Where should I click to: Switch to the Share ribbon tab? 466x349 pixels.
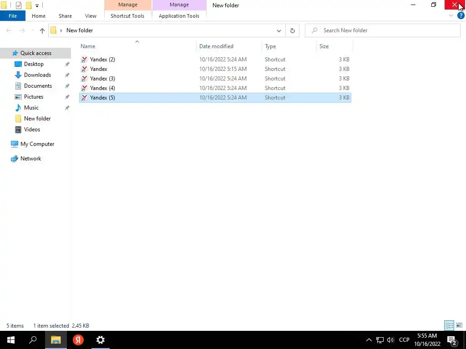pos(65,16)
